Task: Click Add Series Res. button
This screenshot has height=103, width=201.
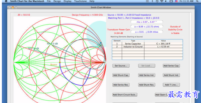Action: point(121,85)
